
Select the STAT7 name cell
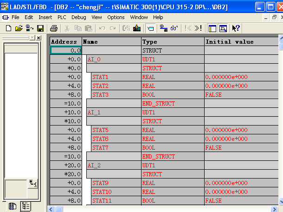point(116,147)
